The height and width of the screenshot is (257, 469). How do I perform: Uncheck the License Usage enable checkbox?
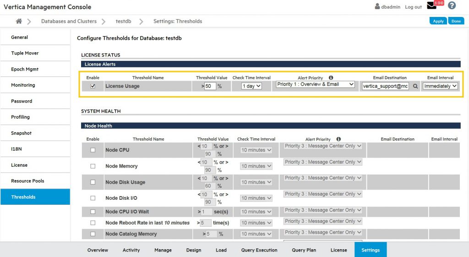(x=93, y=86)
